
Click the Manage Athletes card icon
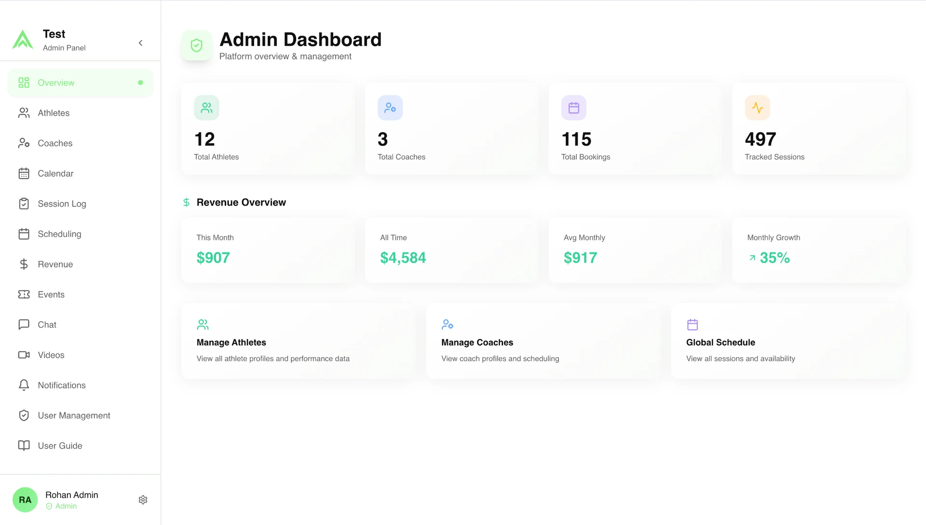coord(203,325)
